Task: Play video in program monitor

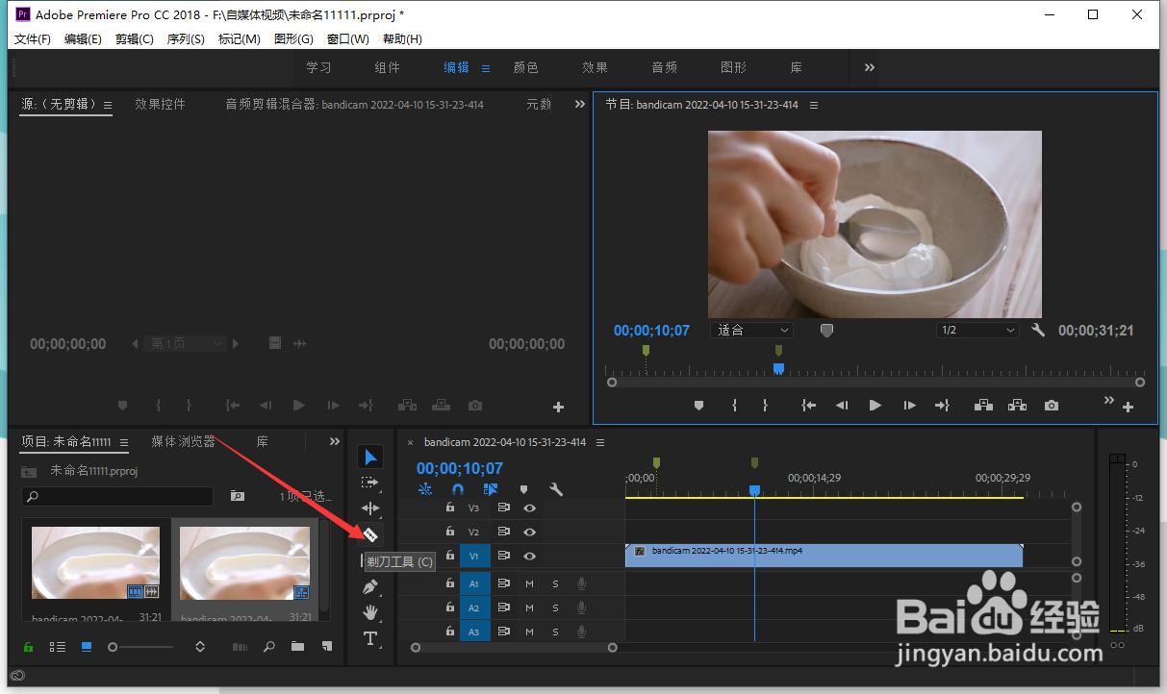Action: pyautogui.click(x=875, y=406)
